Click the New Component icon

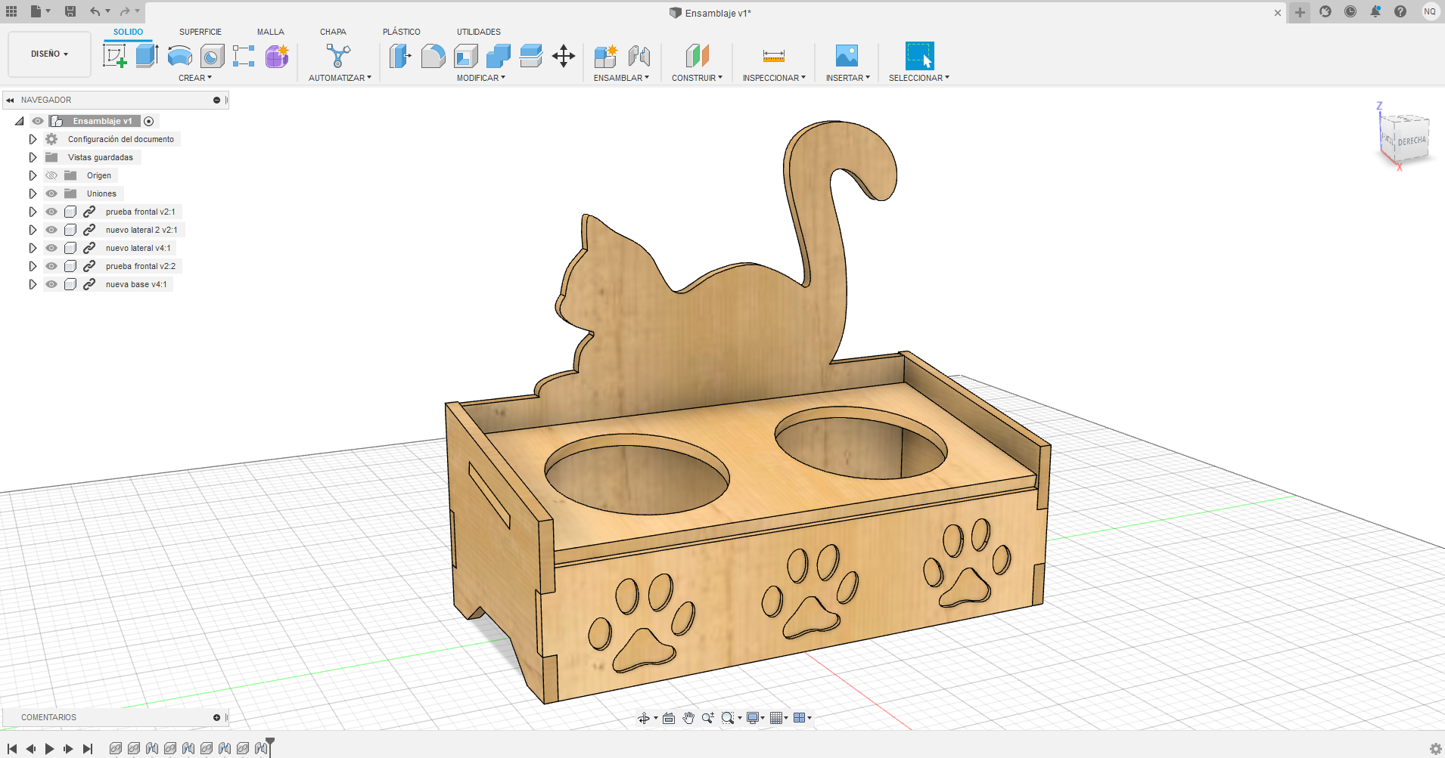click(606, 56)
